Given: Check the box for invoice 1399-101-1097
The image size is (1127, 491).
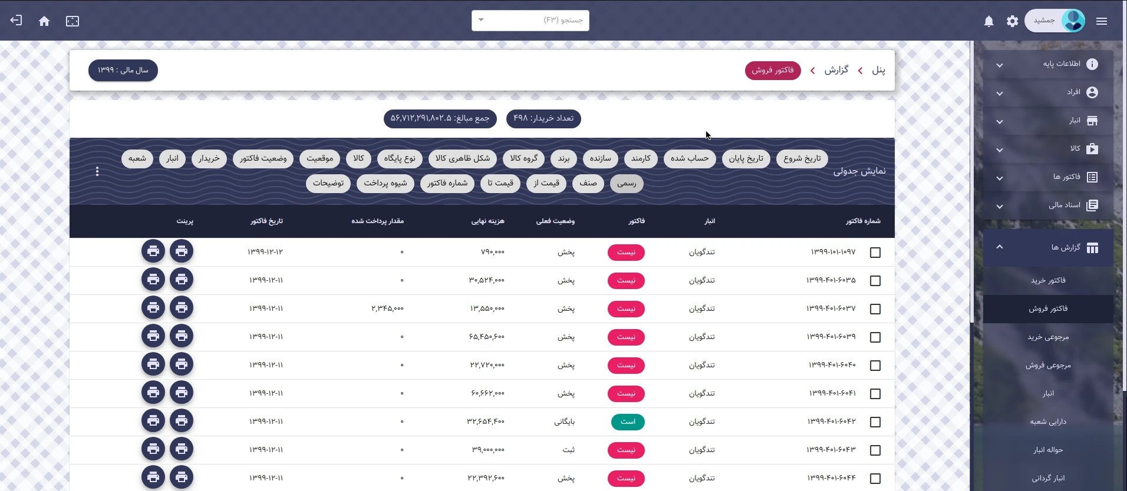Looking at the screenshot, I should (875, 253).
